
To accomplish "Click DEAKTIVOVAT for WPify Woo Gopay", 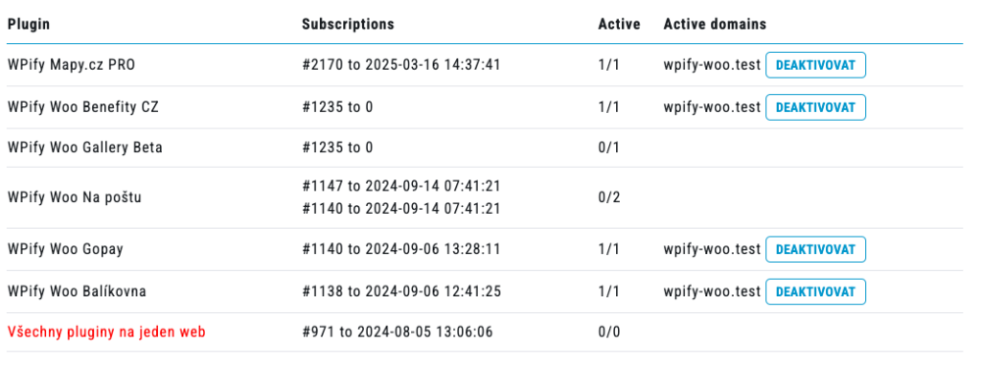I will click(815, 249).
